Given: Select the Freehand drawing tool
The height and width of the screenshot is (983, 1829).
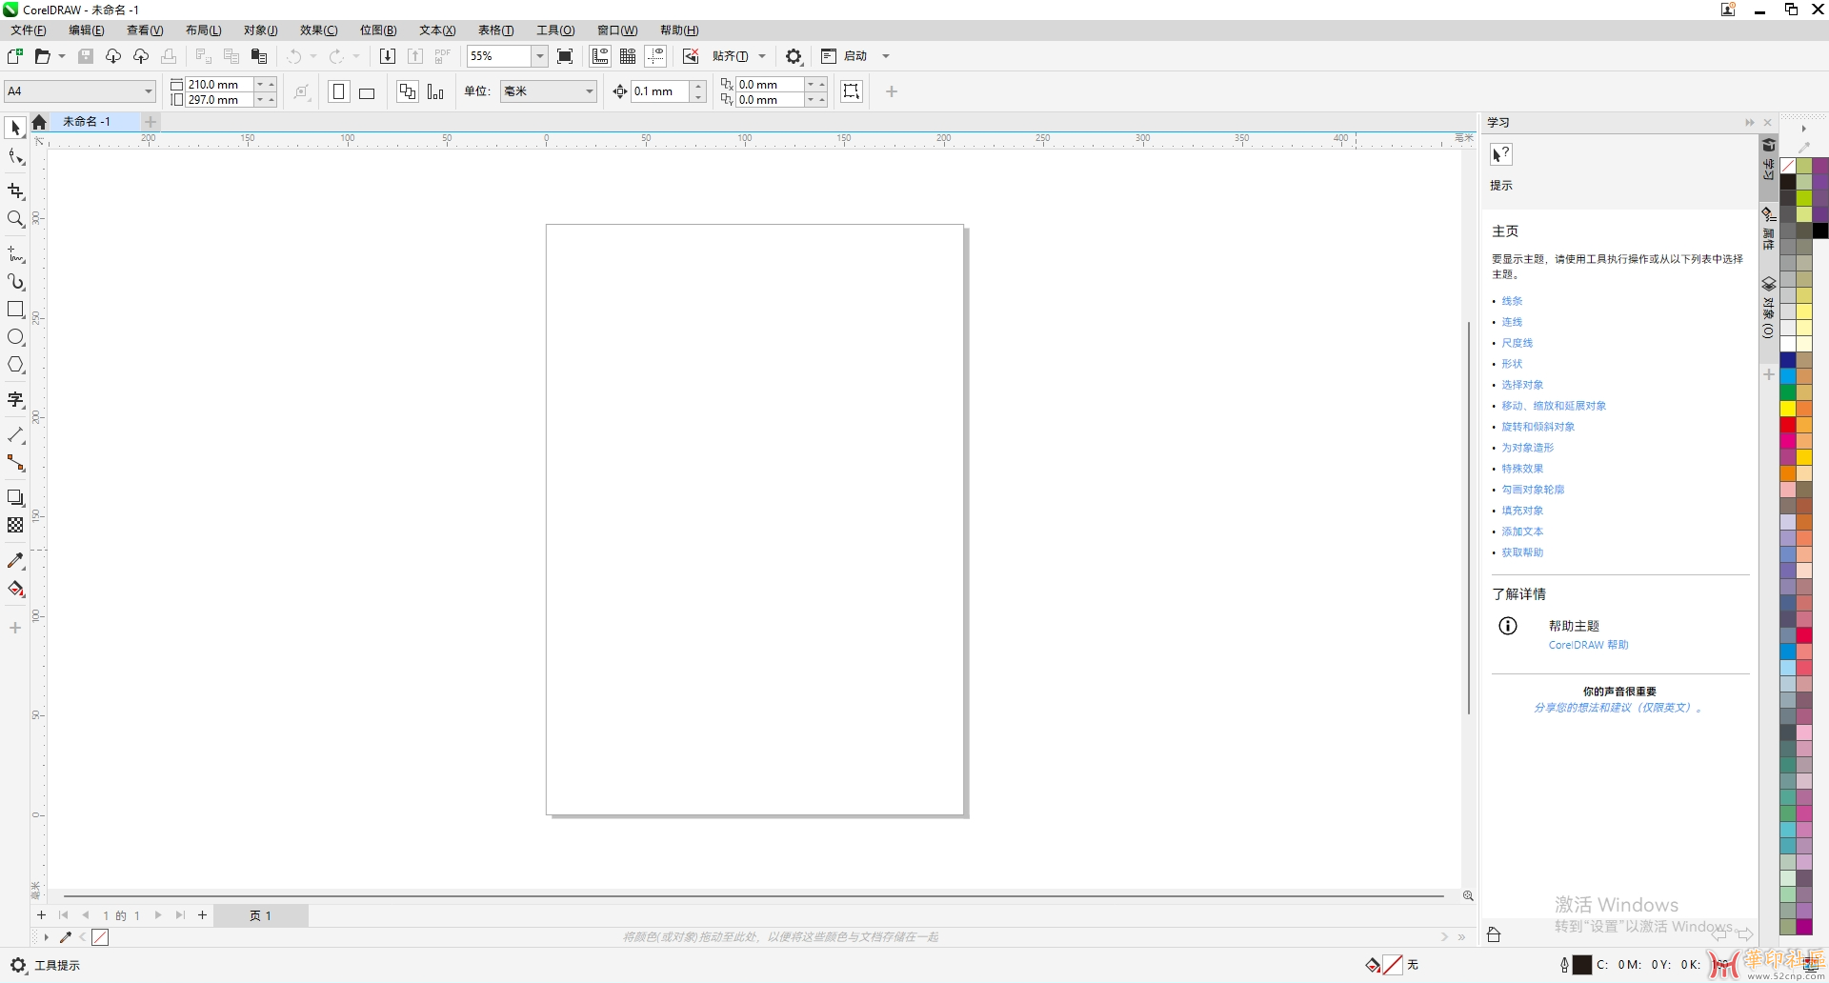Looking at the screenshot, I should (15, 254).
